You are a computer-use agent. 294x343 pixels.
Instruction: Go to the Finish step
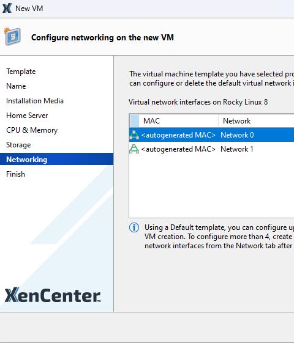point(15,174)
